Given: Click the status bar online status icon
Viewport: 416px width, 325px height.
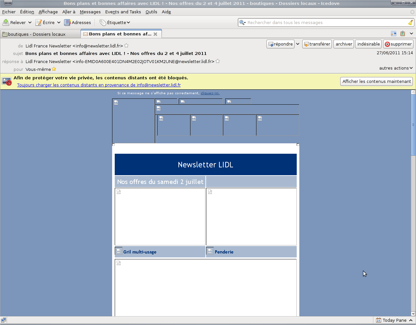Looking at the screenshot, I should [4, 320].
